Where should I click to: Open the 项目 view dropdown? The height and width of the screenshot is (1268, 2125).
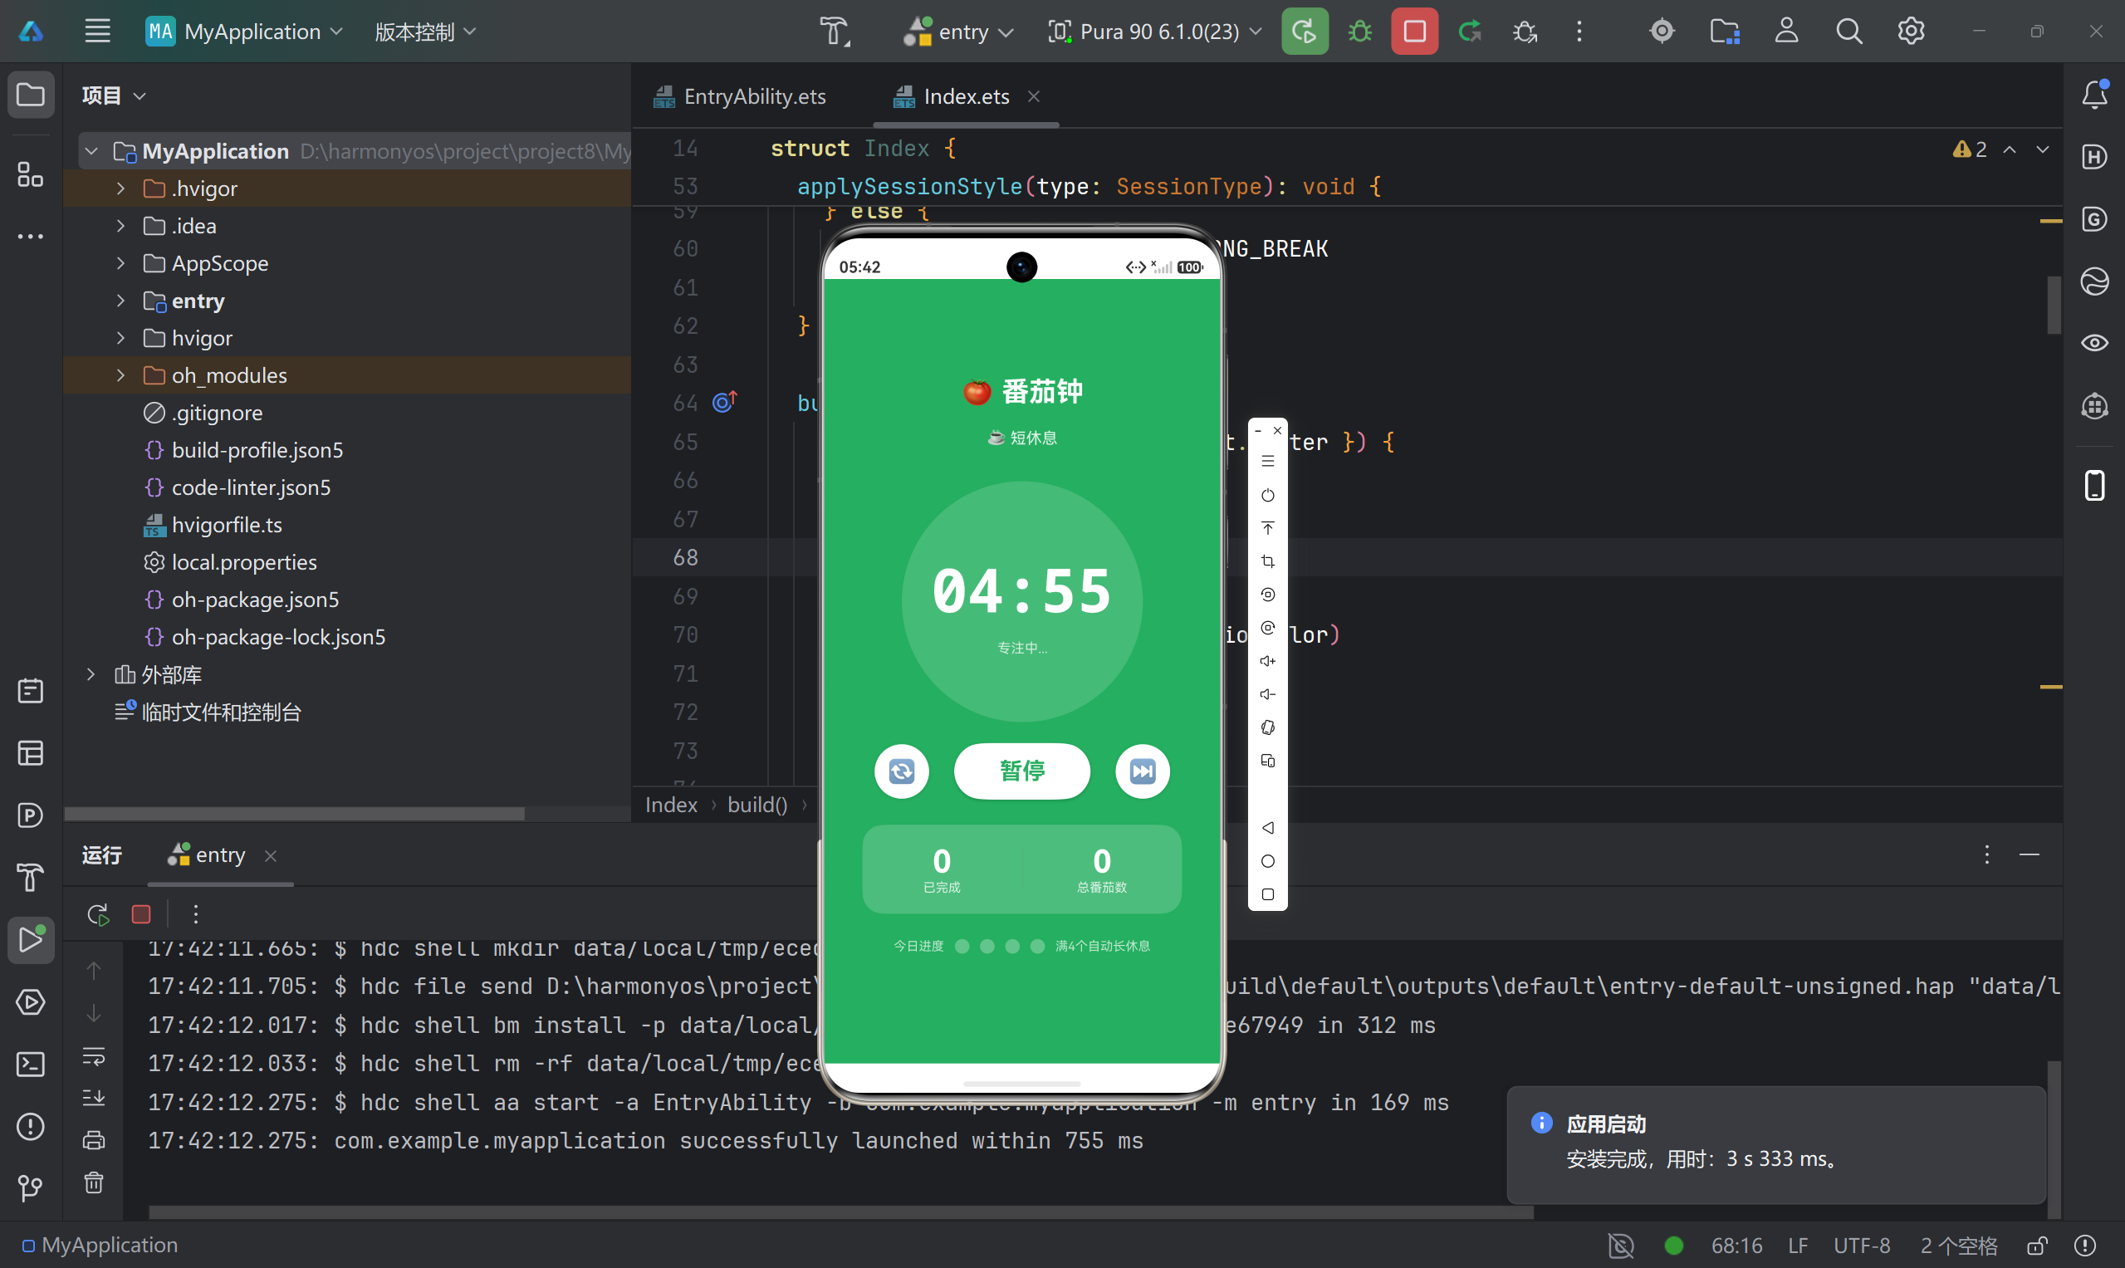[114, 95]
